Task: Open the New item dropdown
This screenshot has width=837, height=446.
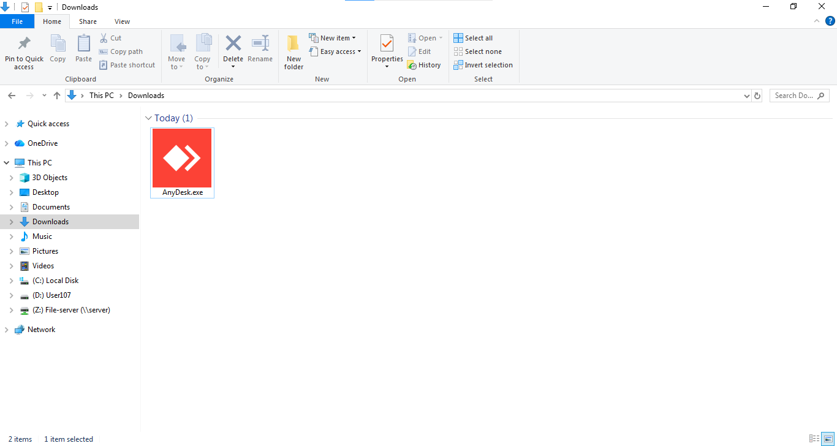Action: click(x=332, y=38)
